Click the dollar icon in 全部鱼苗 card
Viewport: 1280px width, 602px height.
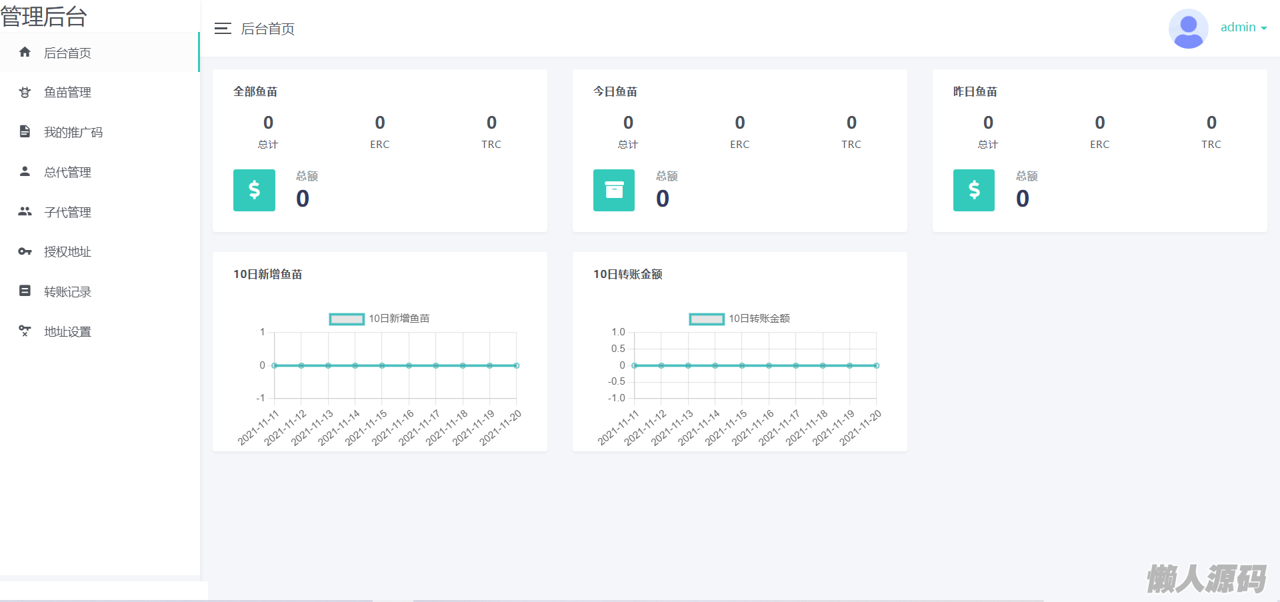pyautogui.click(x=254, y=190)
